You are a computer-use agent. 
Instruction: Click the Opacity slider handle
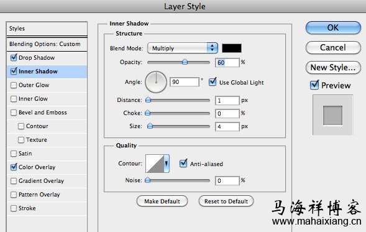click(x=185, y=62)
